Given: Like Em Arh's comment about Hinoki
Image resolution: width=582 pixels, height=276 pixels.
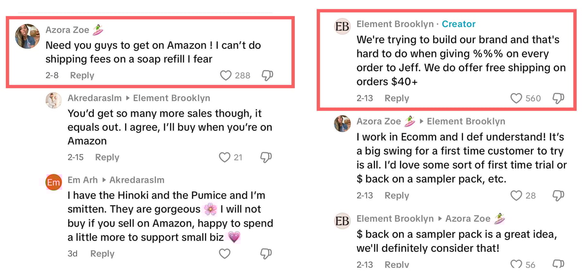Looking at the screenshot, I should [224, 253].
